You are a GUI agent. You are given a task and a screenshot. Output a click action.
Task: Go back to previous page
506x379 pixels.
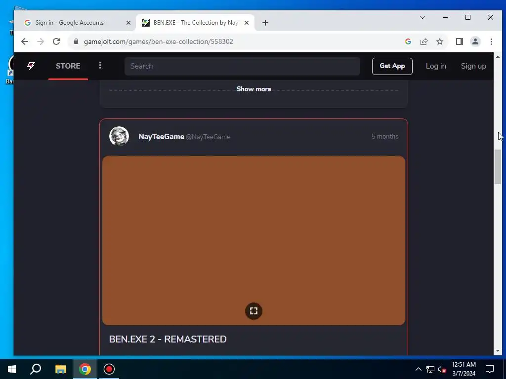pos(25,41)
